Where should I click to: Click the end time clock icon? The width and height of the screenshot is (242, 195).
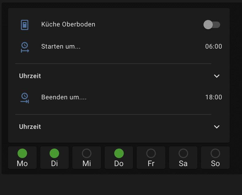tap(25, 97)
